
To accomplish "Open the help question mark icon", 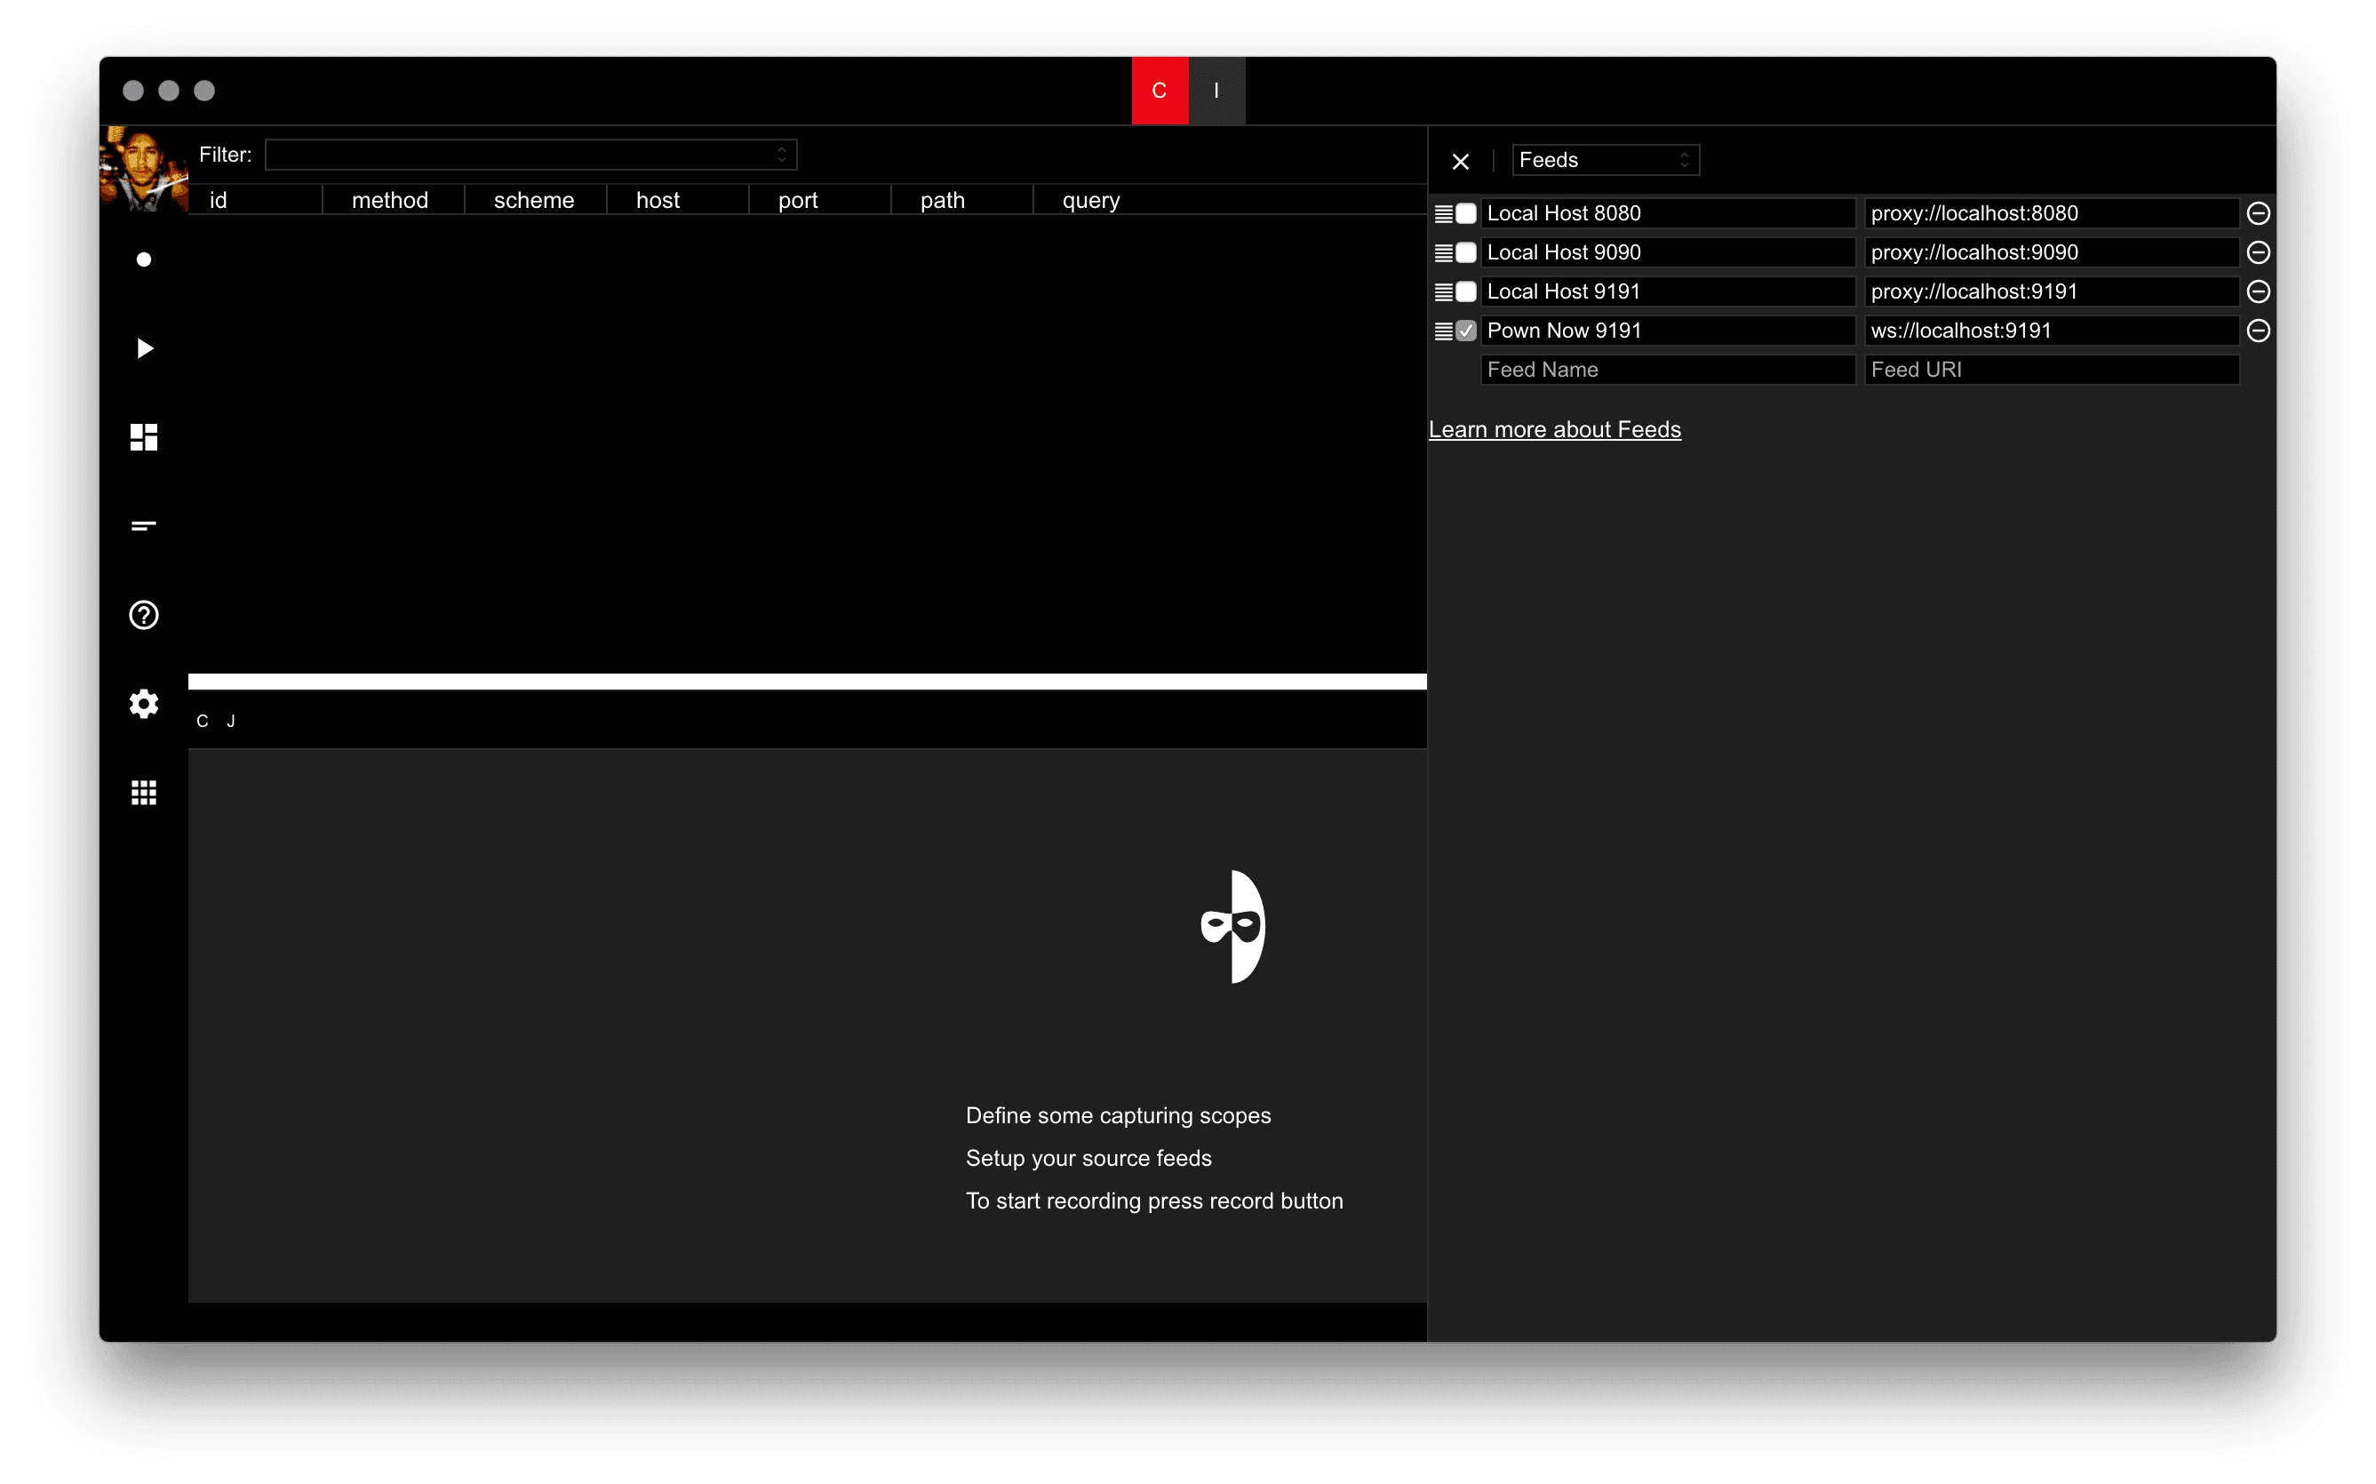I will pyautogui.click(x=144, y=614).
